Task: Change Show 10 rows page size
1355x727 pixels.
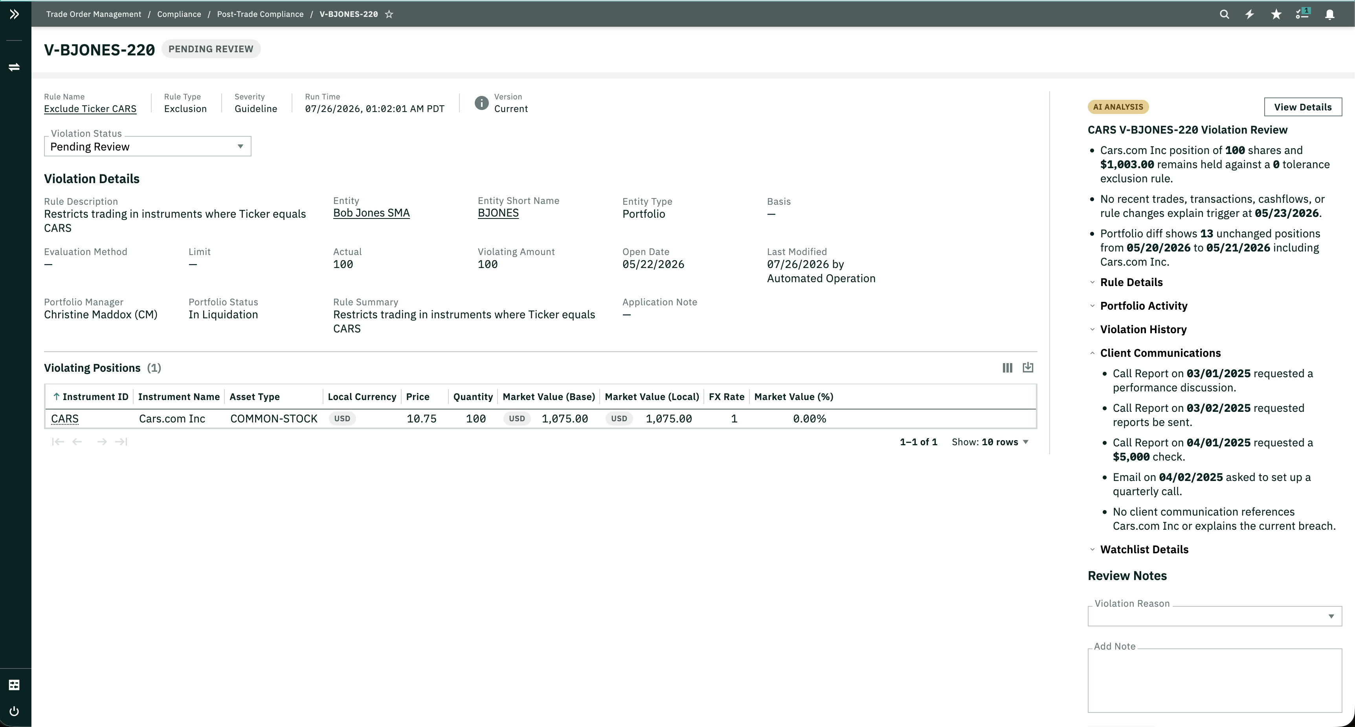Action: click(x=990, y=442)
